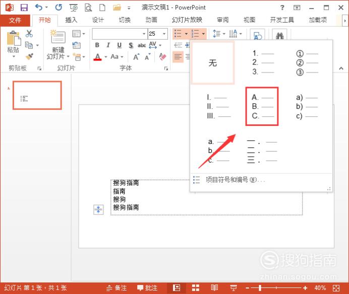Switch to normal view in status bar
349x294 pixels.
pos(177,288)
